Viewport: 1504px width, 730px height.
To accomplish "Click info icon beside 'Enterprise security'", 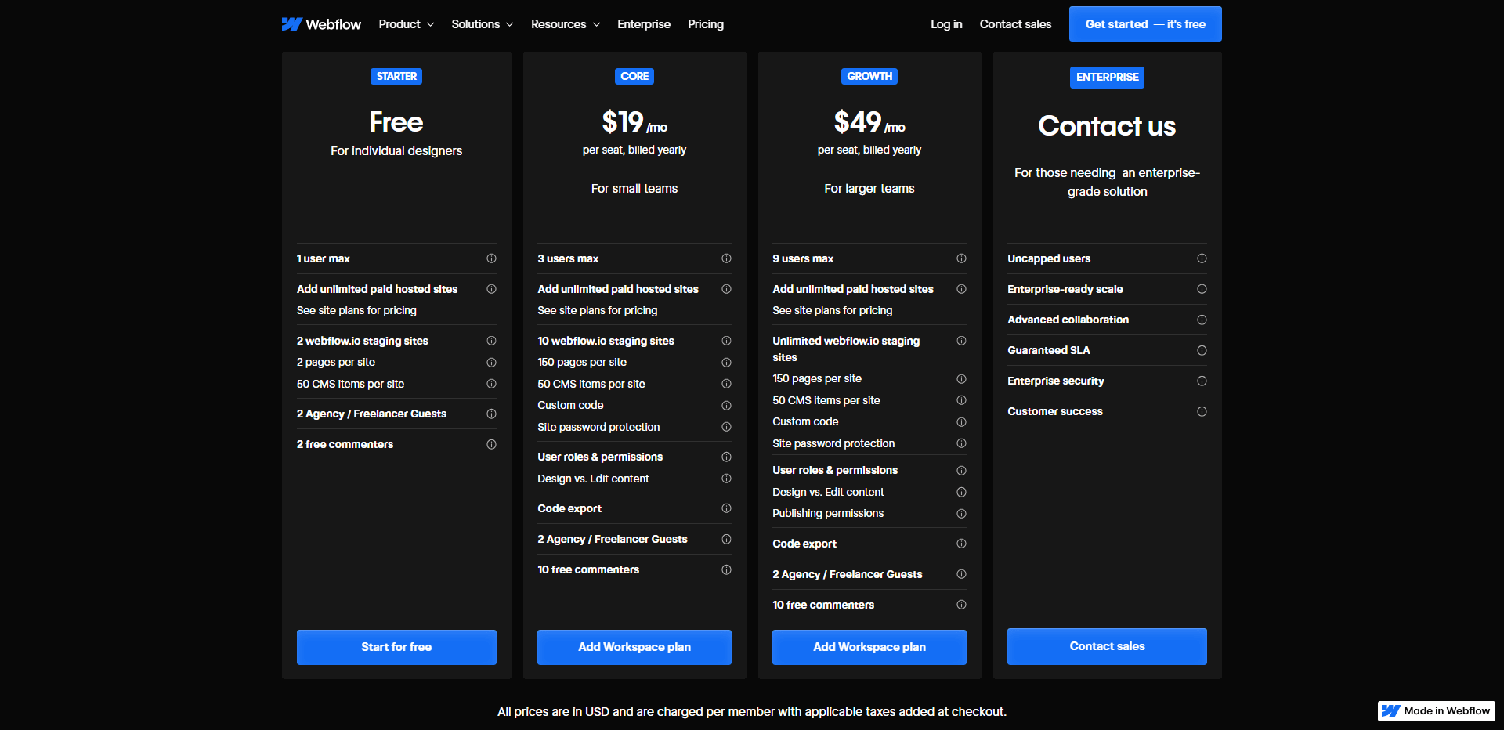I will pos(1202,381).
